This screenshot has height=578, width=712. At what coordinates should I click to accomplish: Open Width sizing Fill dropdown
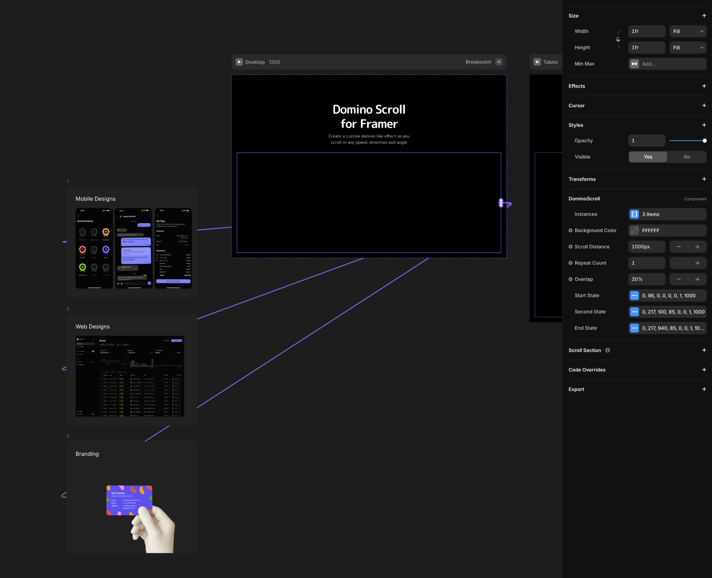click(x=688, y=31)
